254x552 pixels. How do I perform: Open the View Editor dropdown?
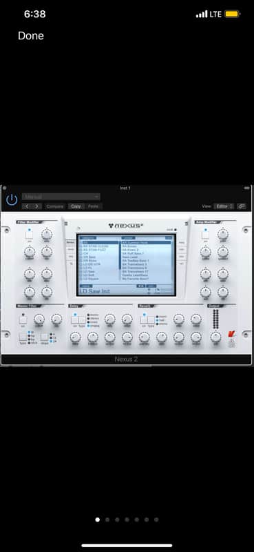(224, 206)
